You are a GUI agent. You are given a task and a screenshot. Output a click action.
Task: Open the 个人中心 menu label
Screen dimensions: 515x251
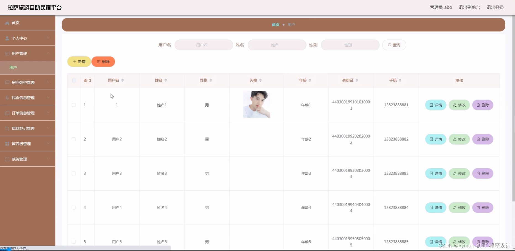(19, 38)
